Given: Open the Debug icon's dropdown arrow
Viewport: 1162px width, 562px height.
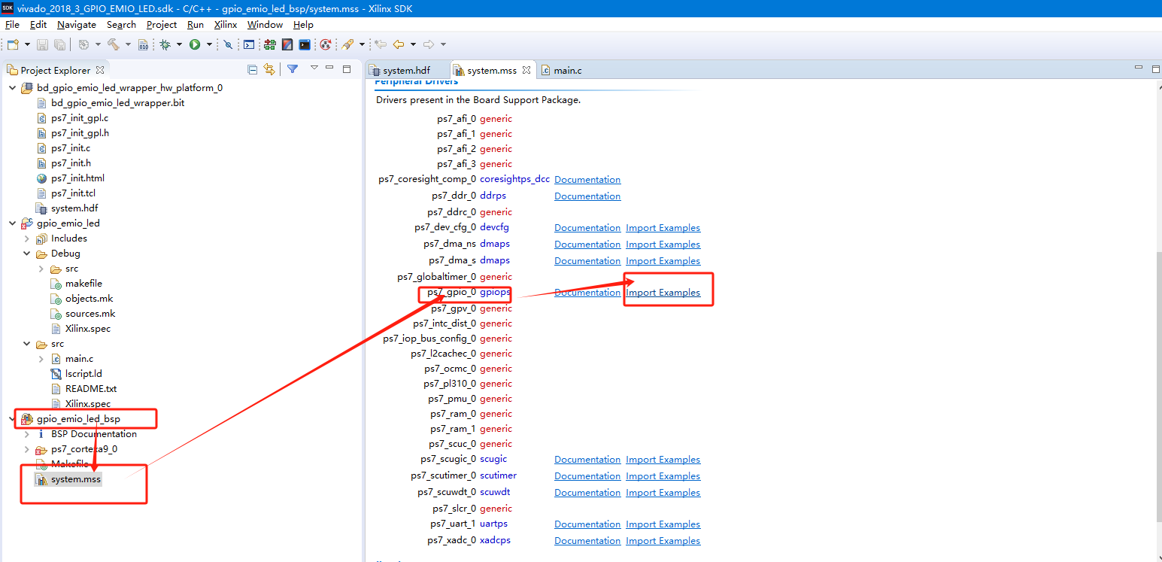Looking at the screenshot, I should (x=179, y=44).
